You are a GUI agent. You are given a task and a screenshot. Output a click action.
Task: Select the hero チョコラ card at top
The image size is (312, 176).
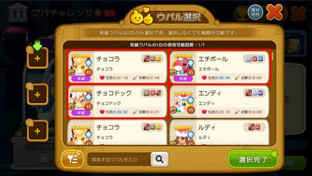pos(118,67)
